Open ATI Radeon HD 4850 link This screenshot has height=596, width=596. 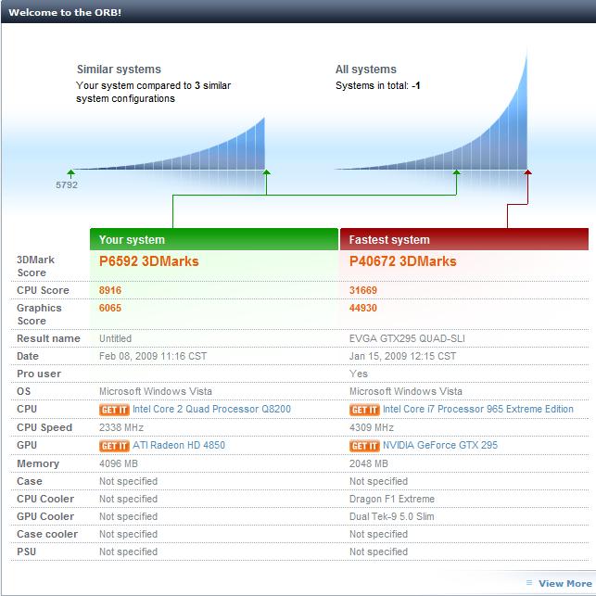tap(179, 445)
